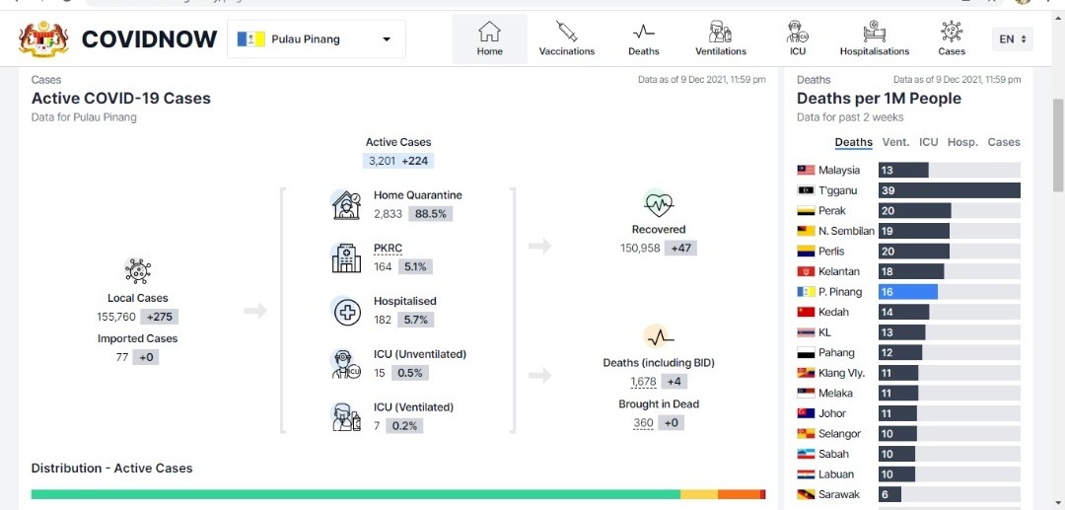The image size is (1065, 510).
Task: Click the PKRC building icon
Action: click(x=346, y=257)
